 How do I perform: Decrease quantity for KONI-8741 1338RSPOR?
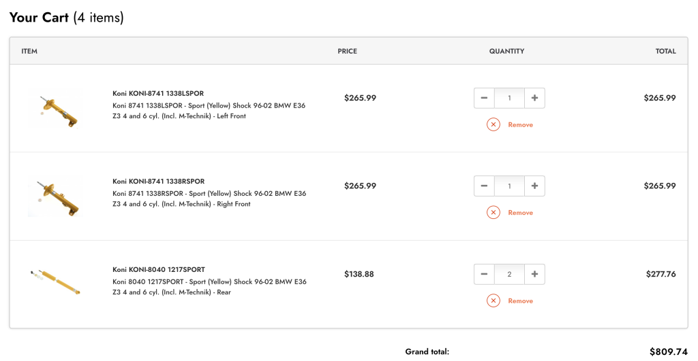pos(485,186)
